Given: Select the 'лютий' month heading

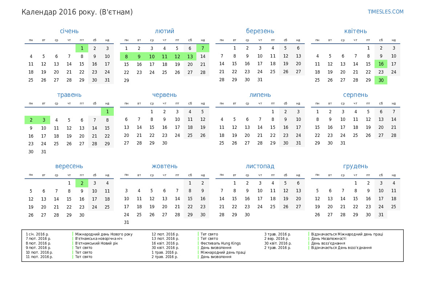Looking at the screenshot, I should pos(165,31).
